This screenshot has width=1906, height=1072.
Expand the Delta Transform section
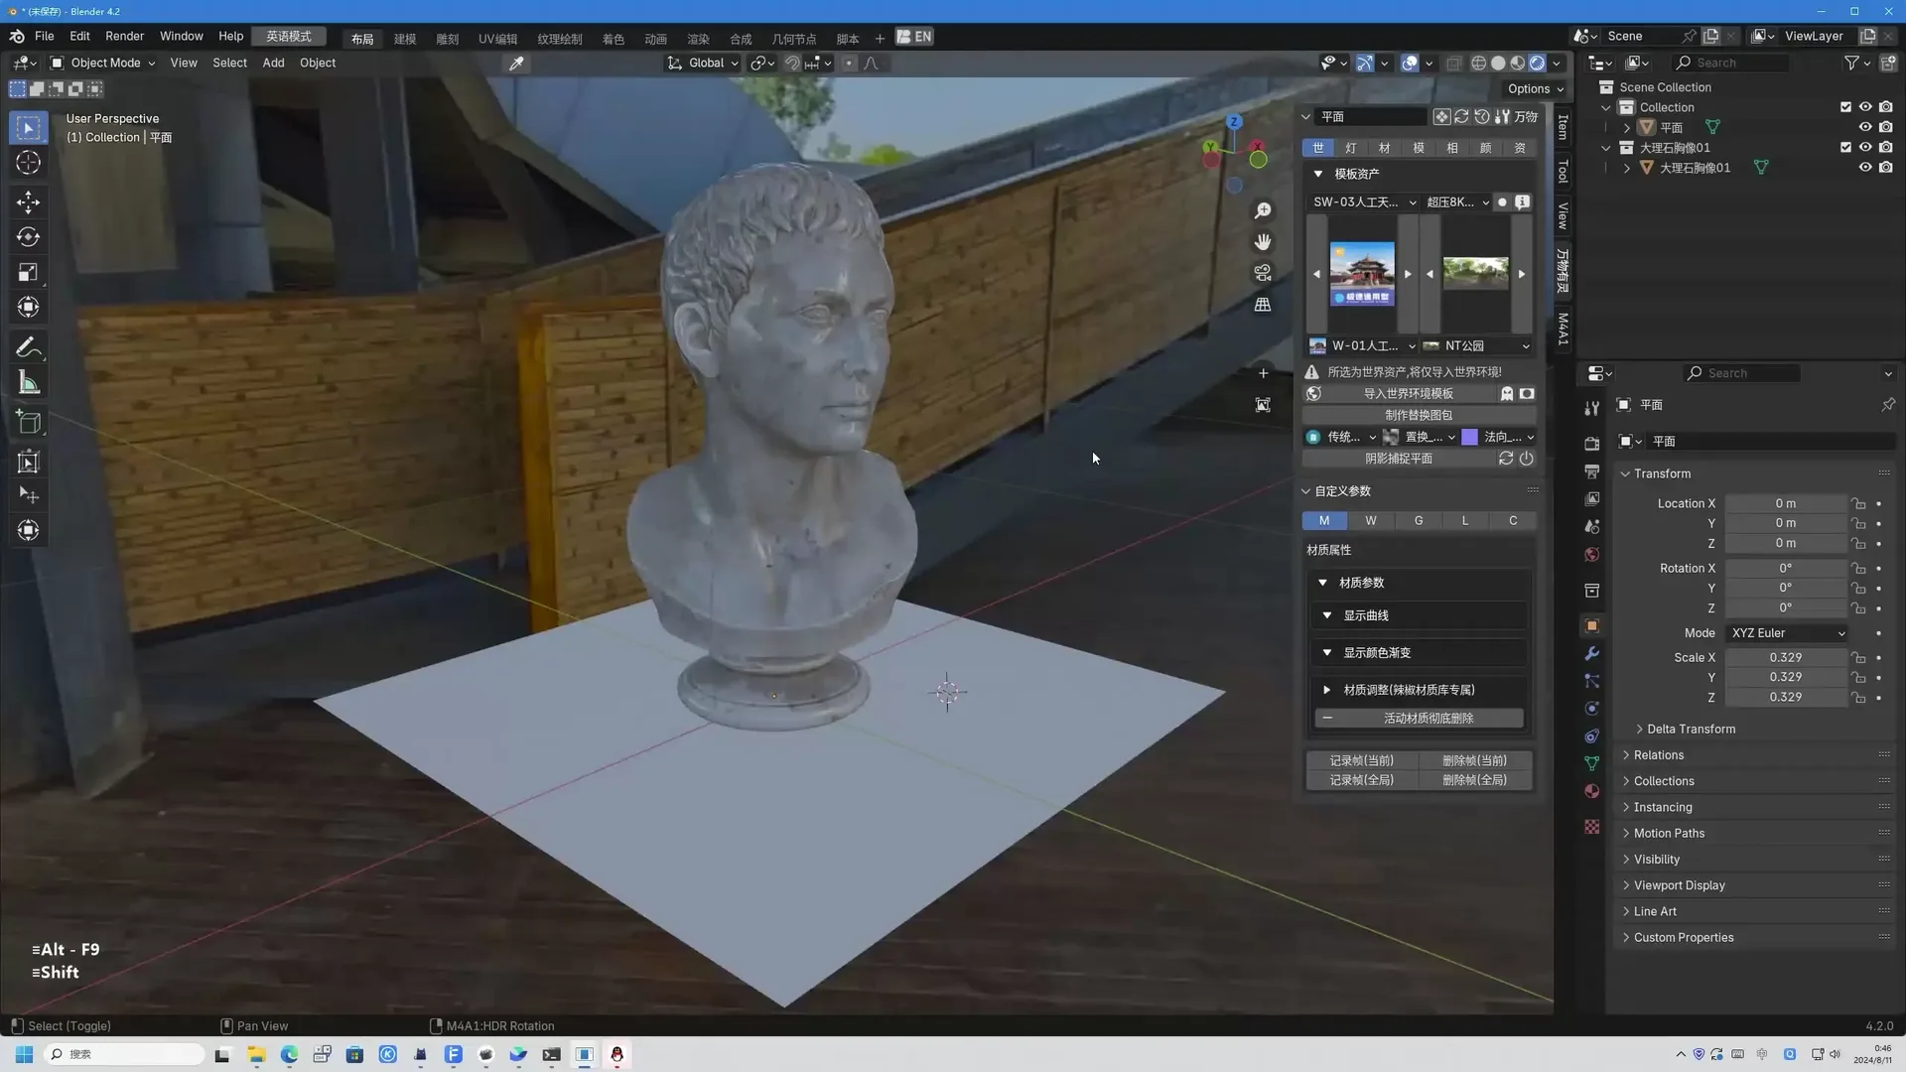point(1691,729)
